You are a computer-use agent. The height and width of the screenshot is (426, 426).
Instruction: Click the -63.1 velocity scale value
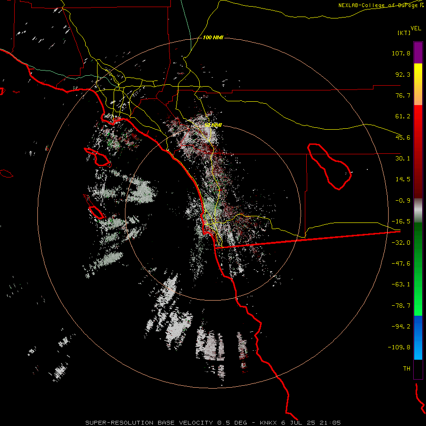click(401, 284)
